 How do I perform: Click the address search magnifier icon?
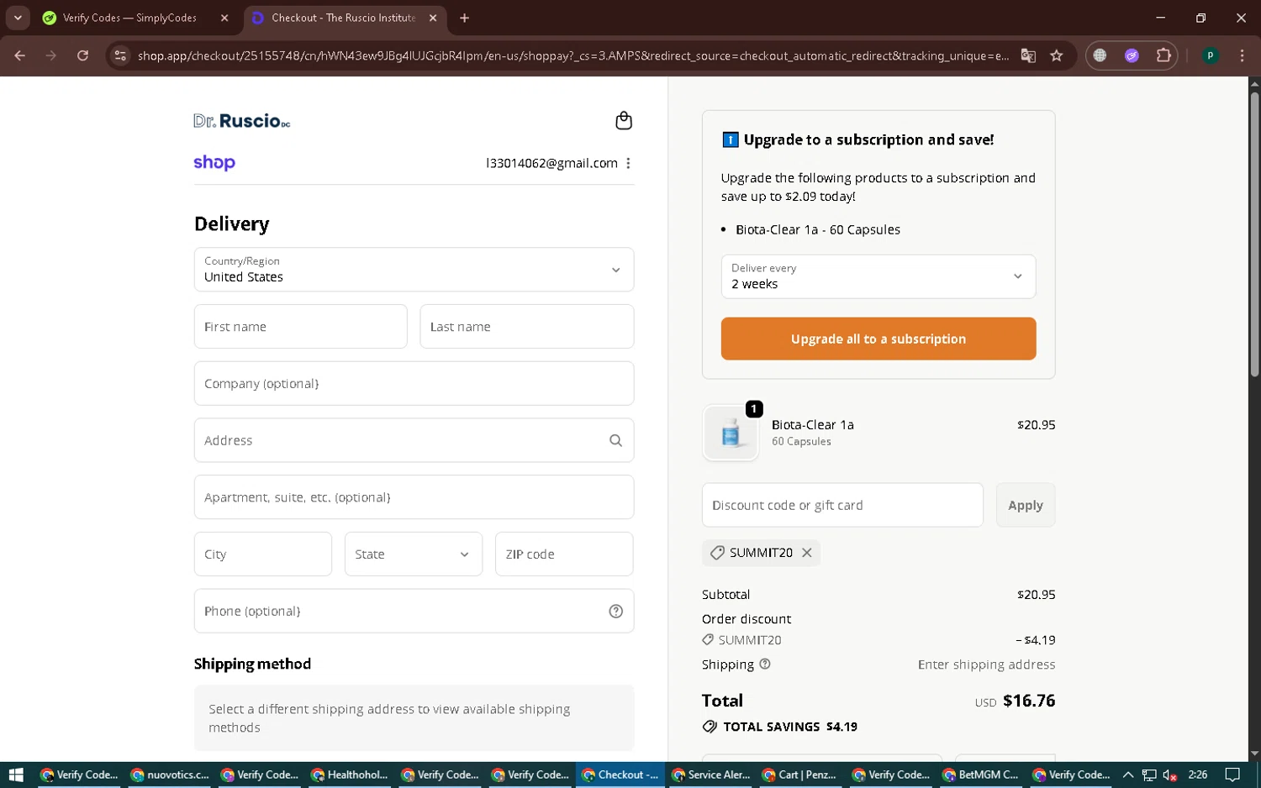pyautogui.click(x=615, y=440)
